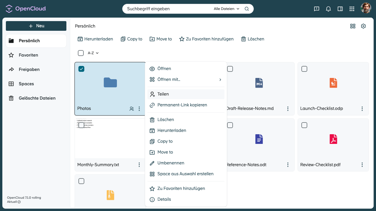Toggle the right sidebar panel icon

340,9
